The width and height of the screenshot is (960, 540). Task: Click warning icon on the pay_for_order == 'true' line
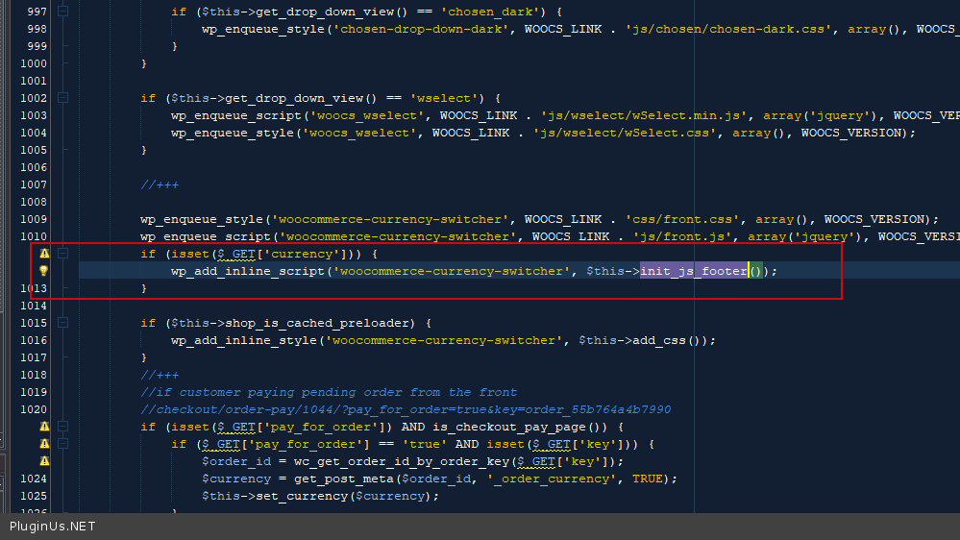coord(44,444)
